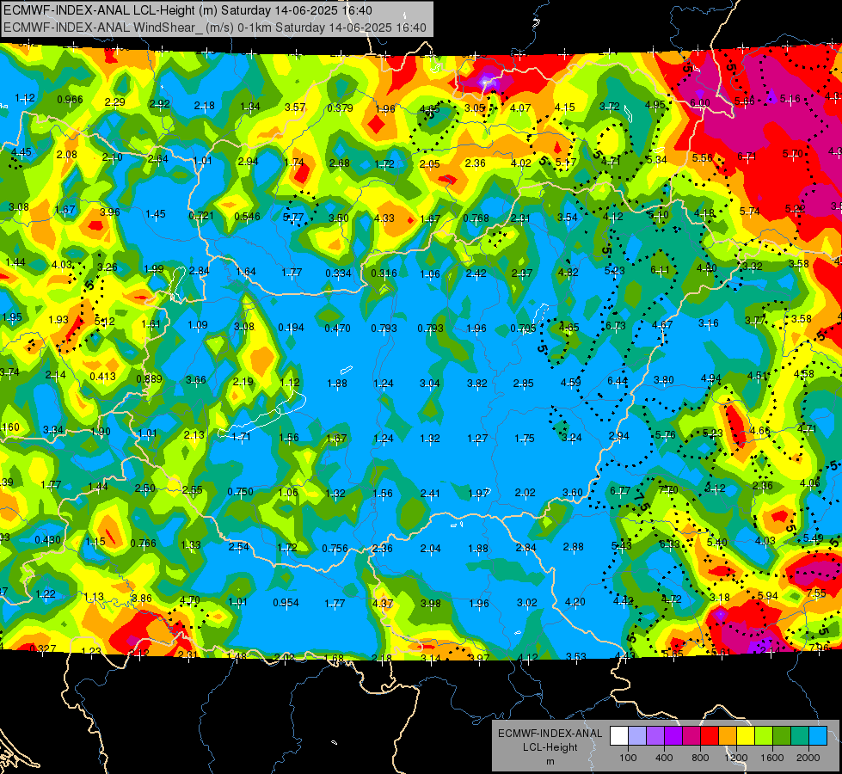The width and height of the screenshot is (842, 774).
Task: Click the wind shear value 0.889
Action: coord(150,379)
